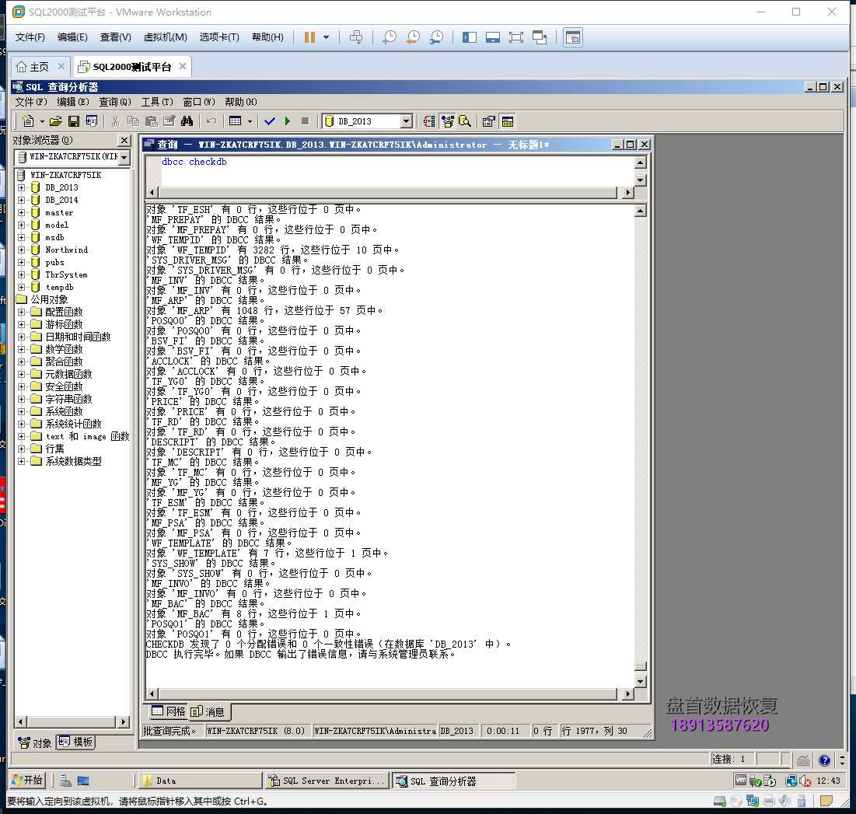The image size is (856, 814).
Task: Open the 工具(T) menu in Query Analyzer
Action: pos(156,102)
